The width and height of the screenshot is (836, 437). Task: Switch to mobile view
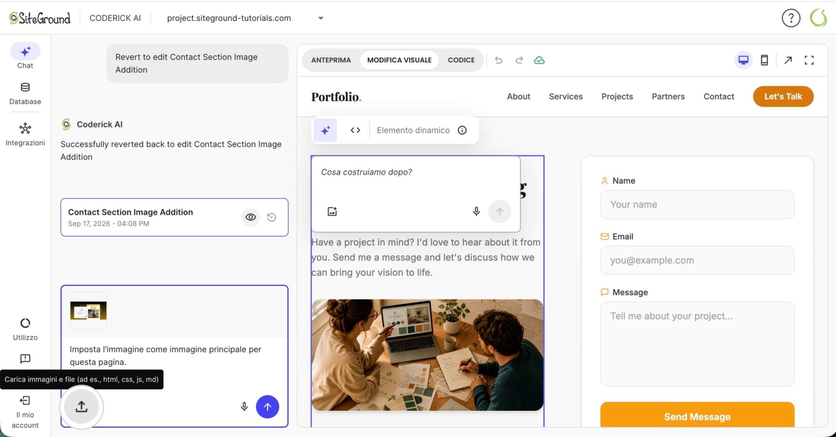(x=764, y=60)
